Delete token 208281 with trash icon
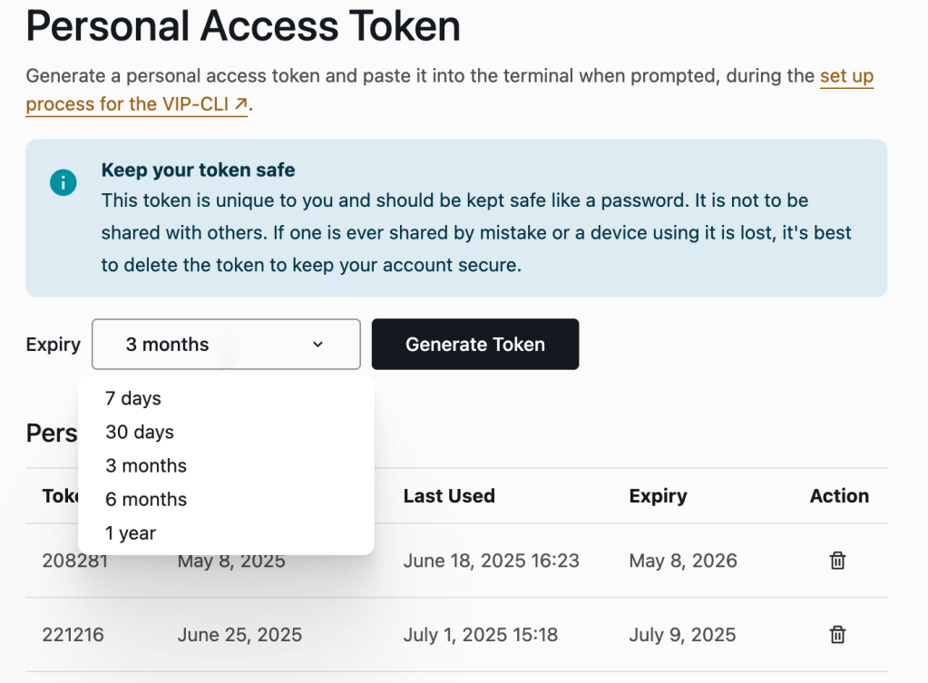 [x=837, y=560]
